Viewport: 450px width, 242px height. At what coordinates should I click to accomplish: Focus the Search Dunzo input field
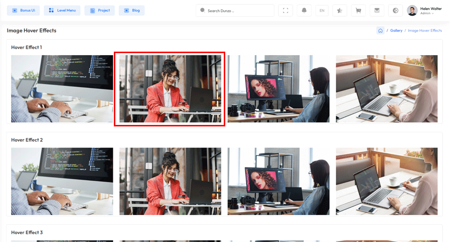coord(238,10)
